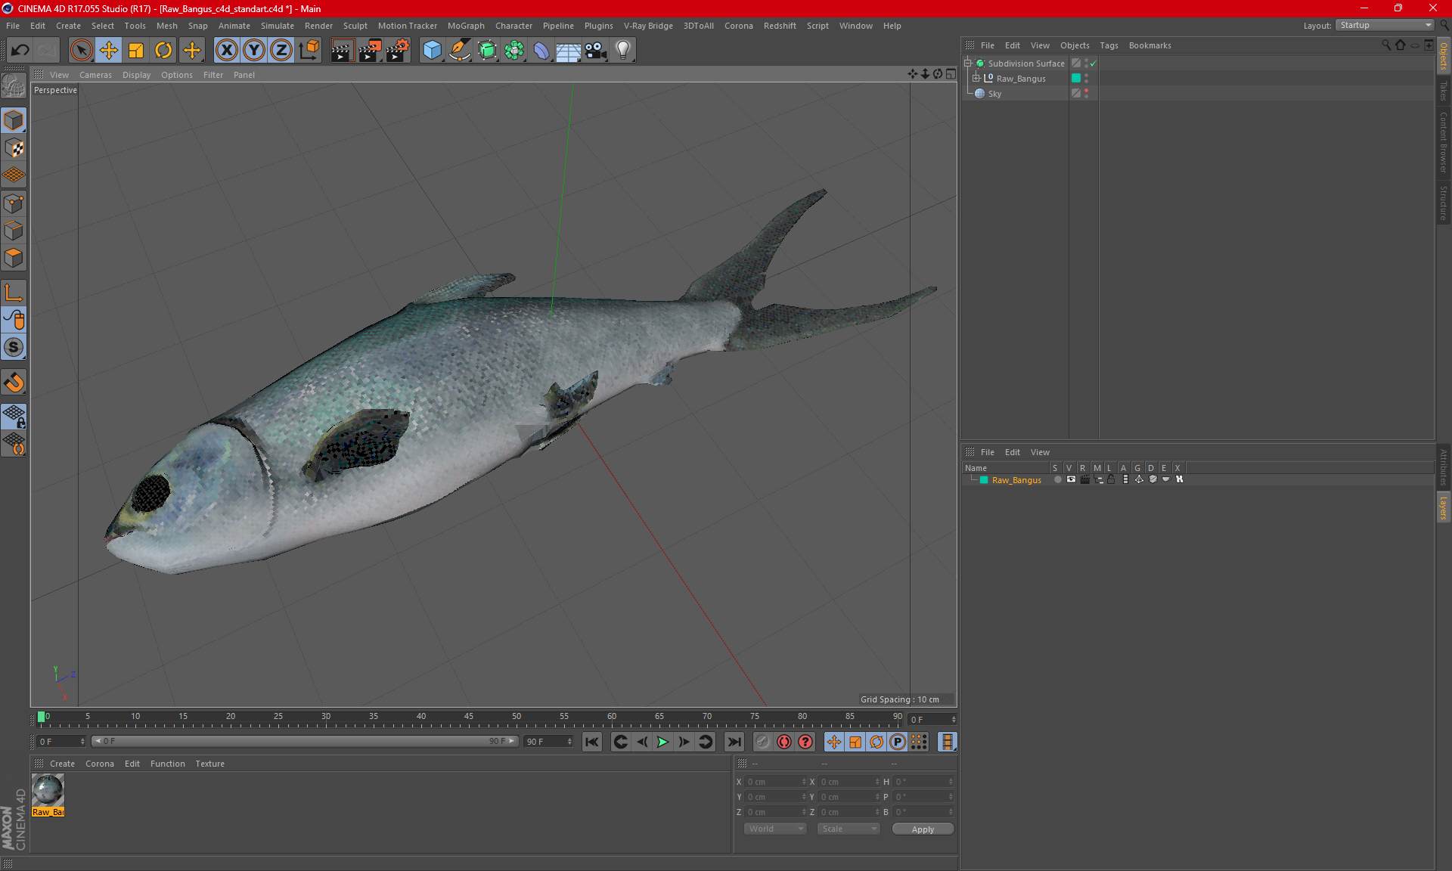Toggle Raw_Bangus visibility dots
This screenshot has height=871, width=1452.
pos(1087,79)
